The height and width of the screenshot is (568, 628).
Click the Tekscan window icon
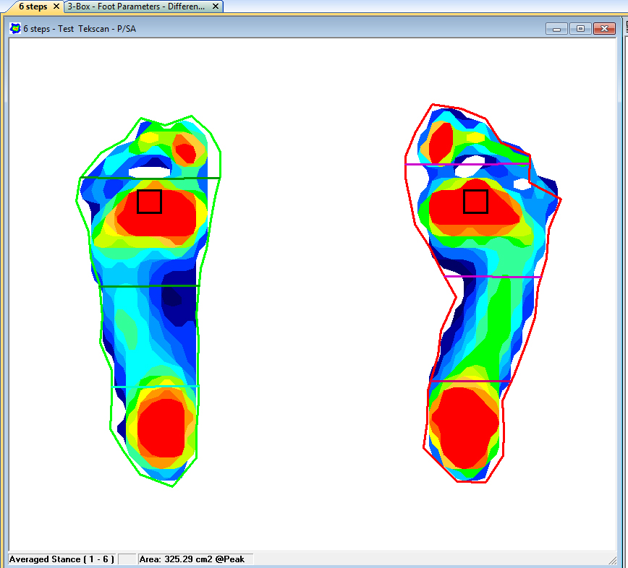click(15, 28)
